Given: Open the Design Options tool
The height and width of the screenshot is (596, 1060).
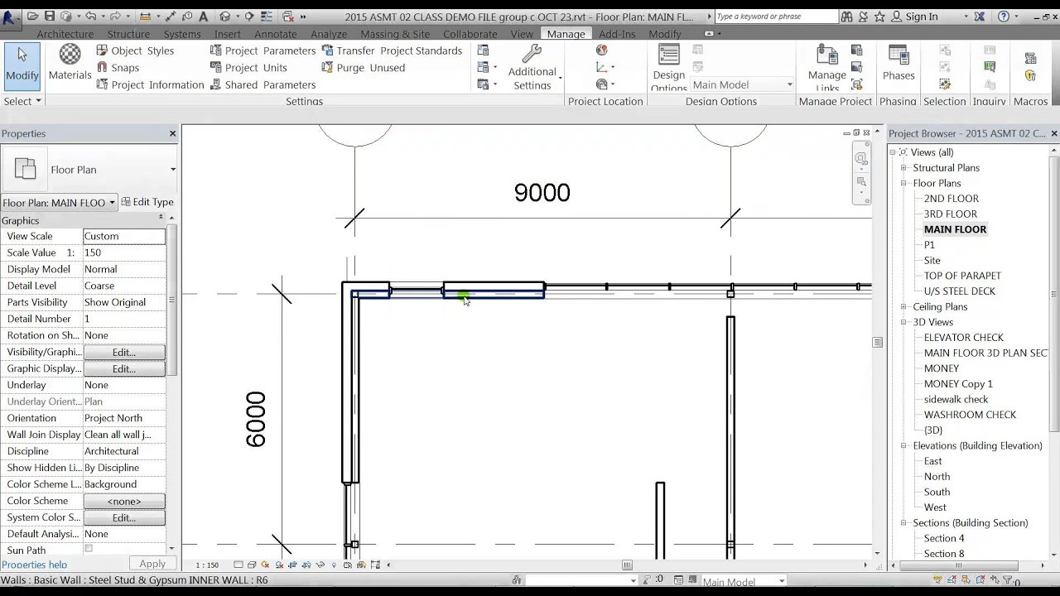Looking at the screenshot, I should click(669, 67).
